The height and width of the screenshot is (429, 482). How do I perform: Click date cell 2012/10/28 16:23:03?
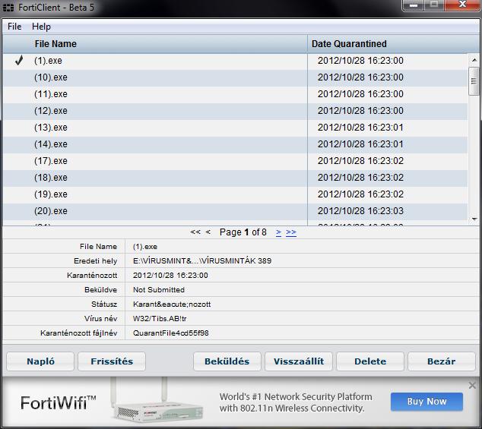pos(360,211)
